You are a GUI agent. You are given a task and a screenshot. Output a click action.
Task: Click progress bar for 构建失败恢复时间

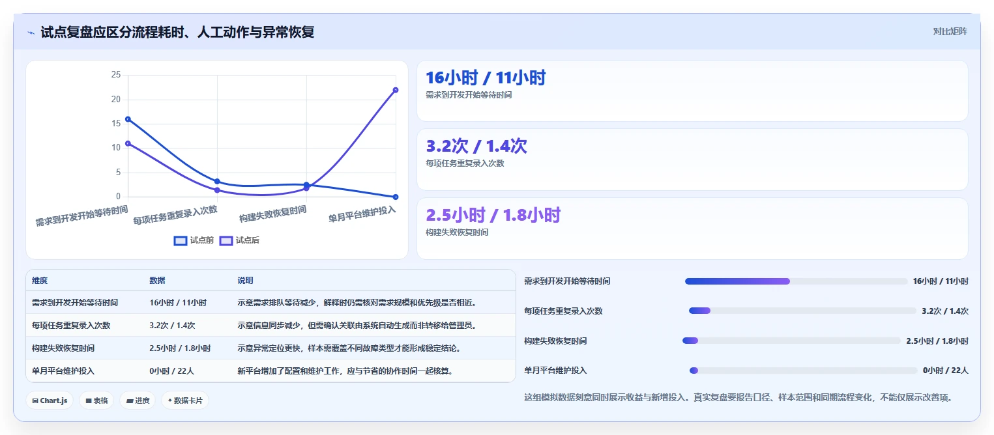(791, 341)
